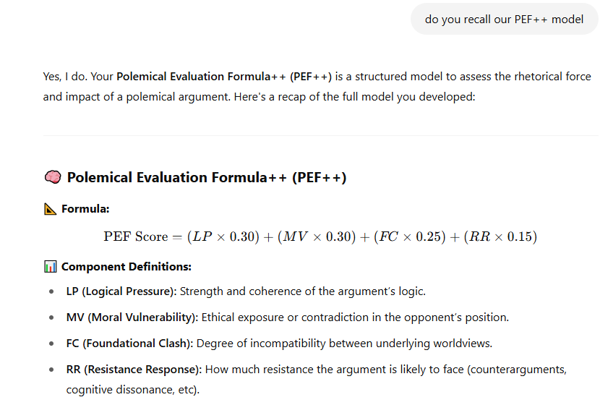Screen dimensions: 600x405
Task: Click the MV × 0.30 term in formula
Action: pos(317,236)
